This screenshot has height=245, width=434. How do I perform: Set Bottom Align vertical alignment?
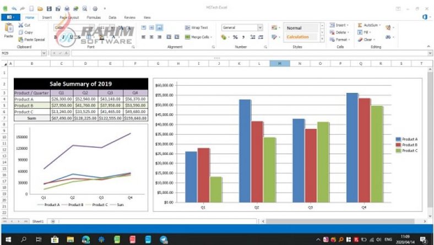[x=159, y=27]
